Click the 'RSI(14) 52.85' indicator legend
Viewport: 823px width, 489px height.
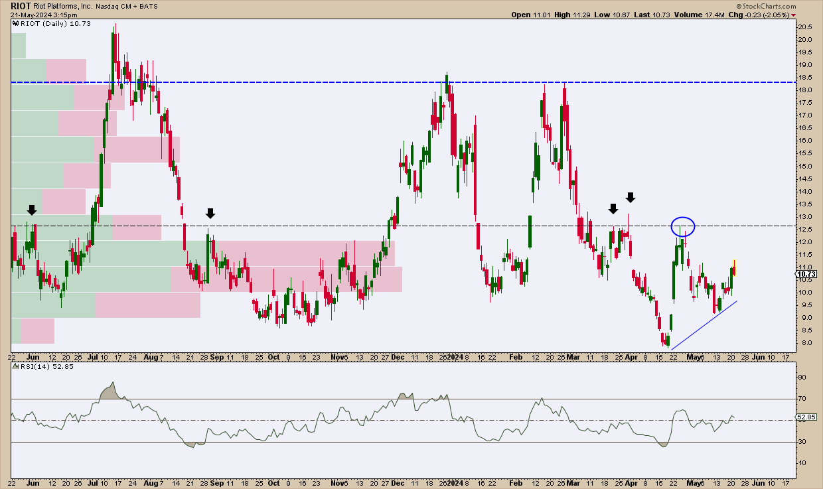click(x=42, y=366)
